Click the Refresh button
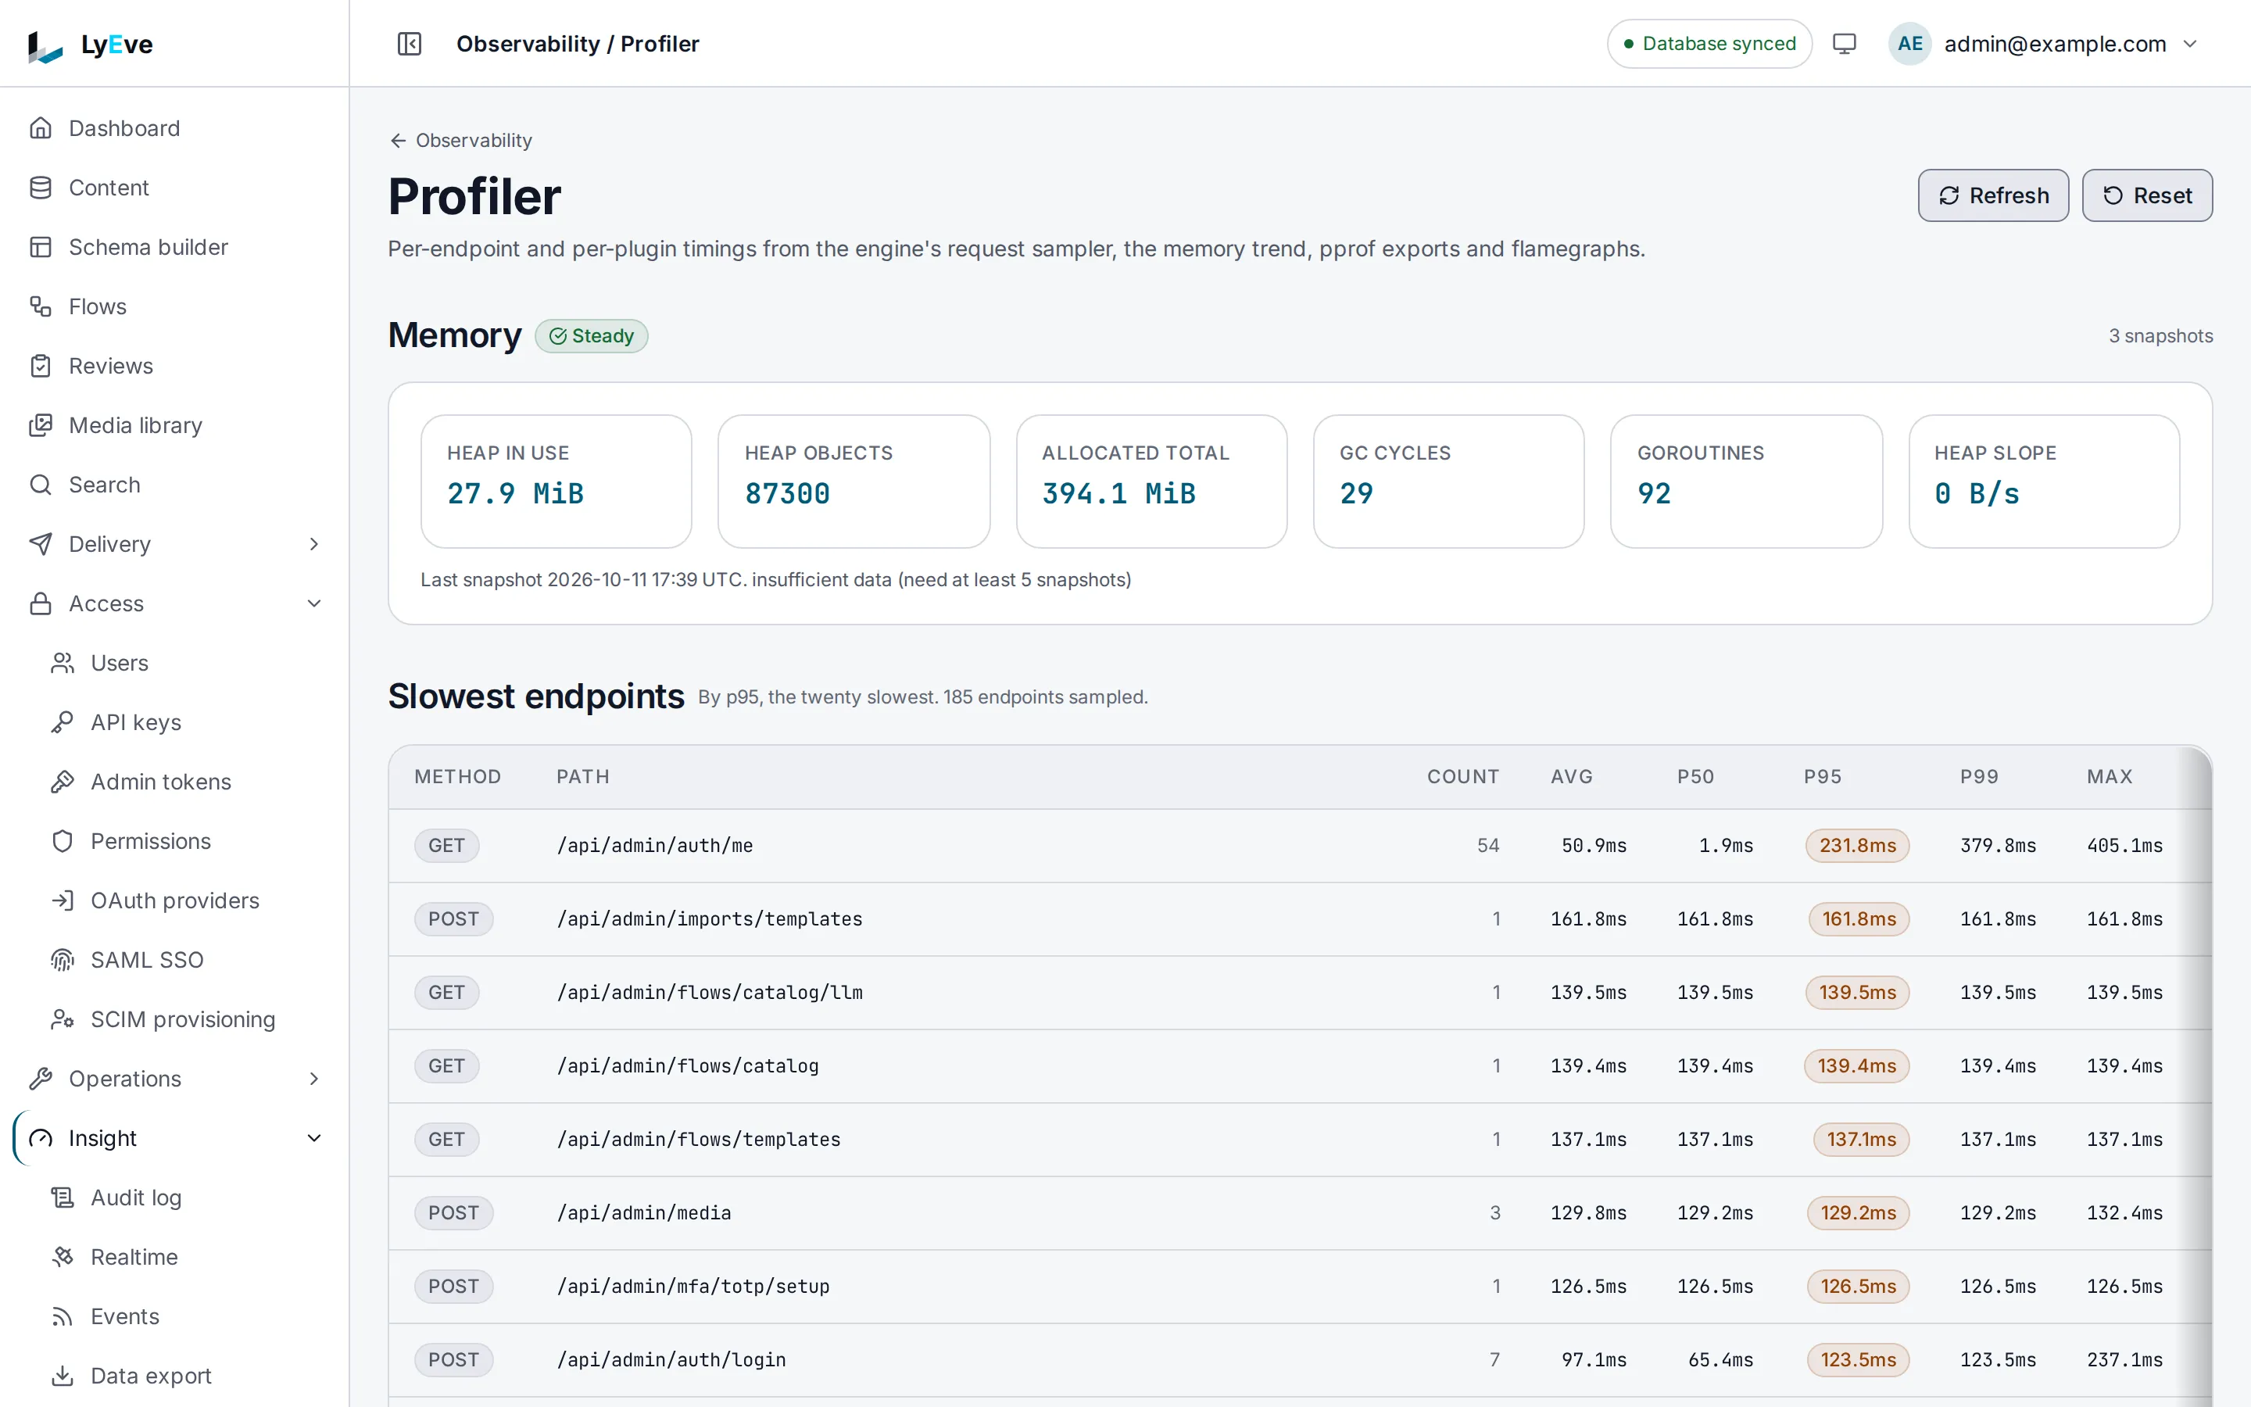 tap(1993, 195)
